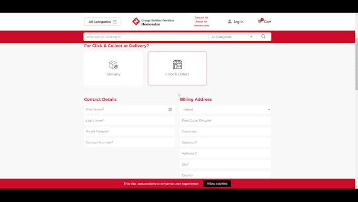Focus the Address 1 field
This screenshot has height=202, width=358.
pyautogui.click(x=225, y=142)
